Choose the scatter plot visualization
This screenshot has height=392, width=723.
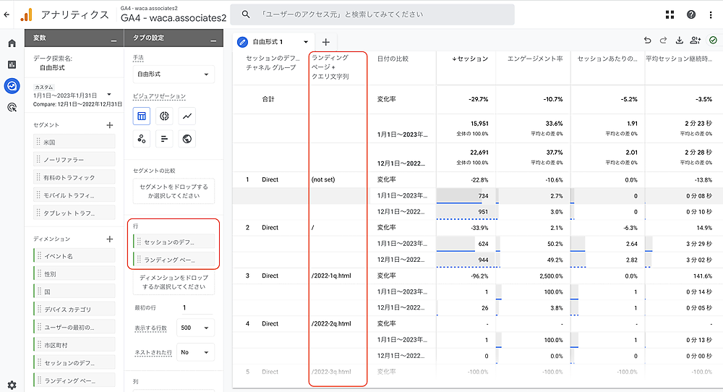(142, 139)
